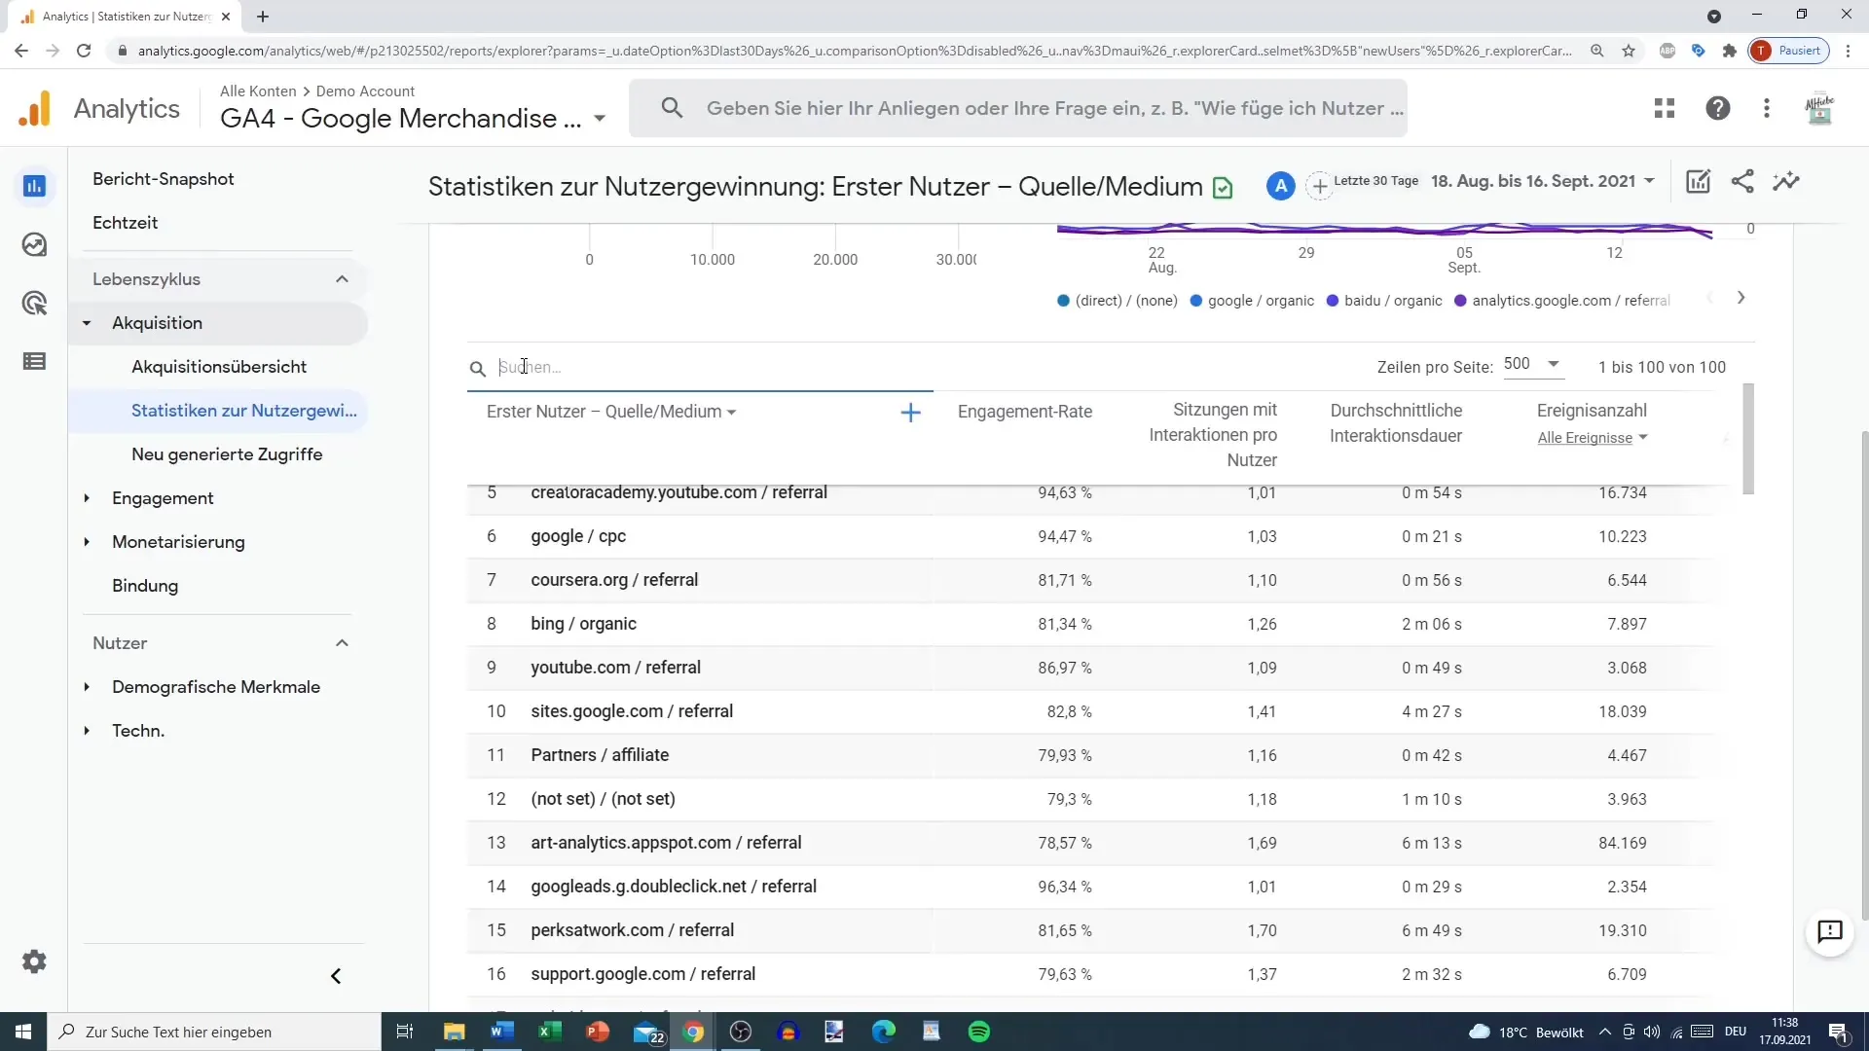The width and height of the screenshot is (1869, 1051).
Task: Click the table vertical scrollbar thumb
Action: pos(1748,439)
